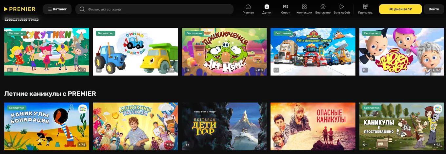Open Рэй и пожарный патруль thumbnail
This screenshot has height=154, width=446.
tap(313, 52)
